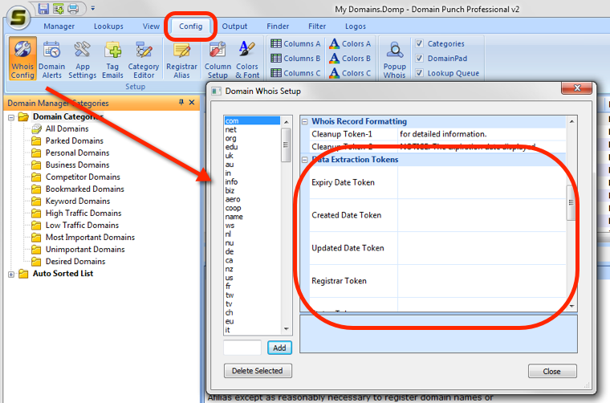Screen dimensions: 610x403
Task: Switch to the Config tab
Action: coord(191,26)
